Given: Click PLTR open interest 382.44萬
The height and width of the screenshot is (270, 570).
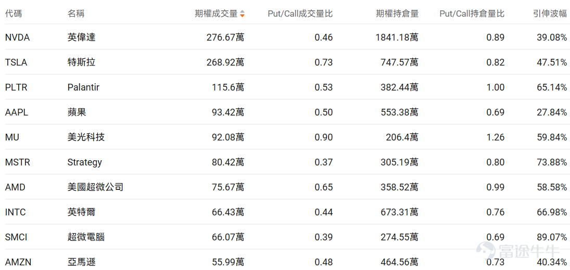Looking at the screenshot, I should (399, 87).
